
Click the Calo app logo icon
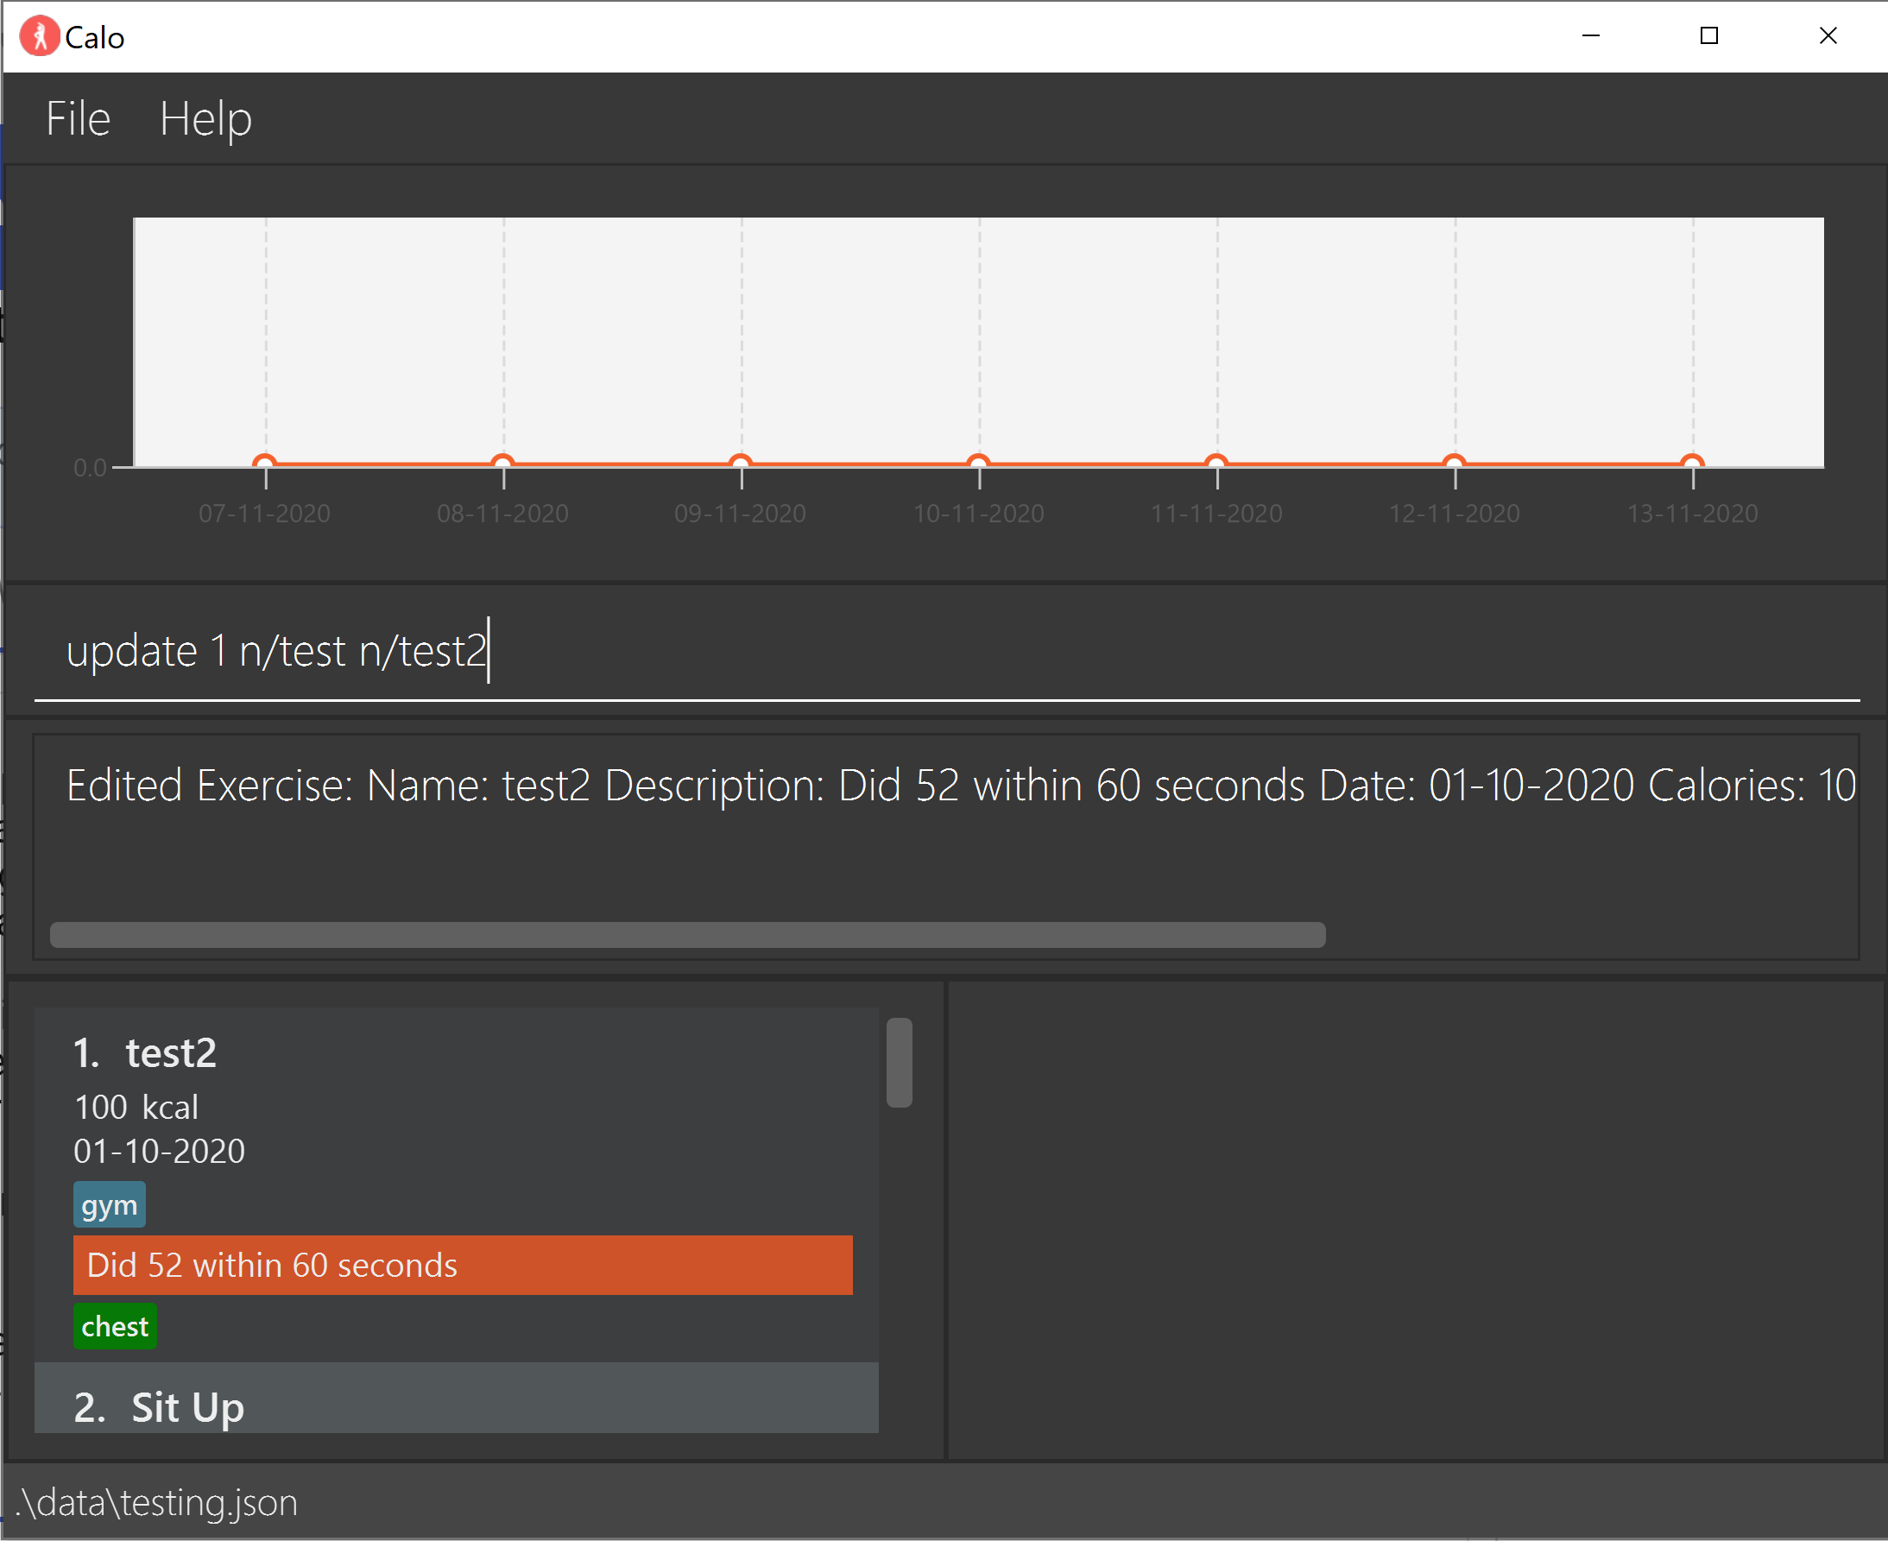[39, 36]
